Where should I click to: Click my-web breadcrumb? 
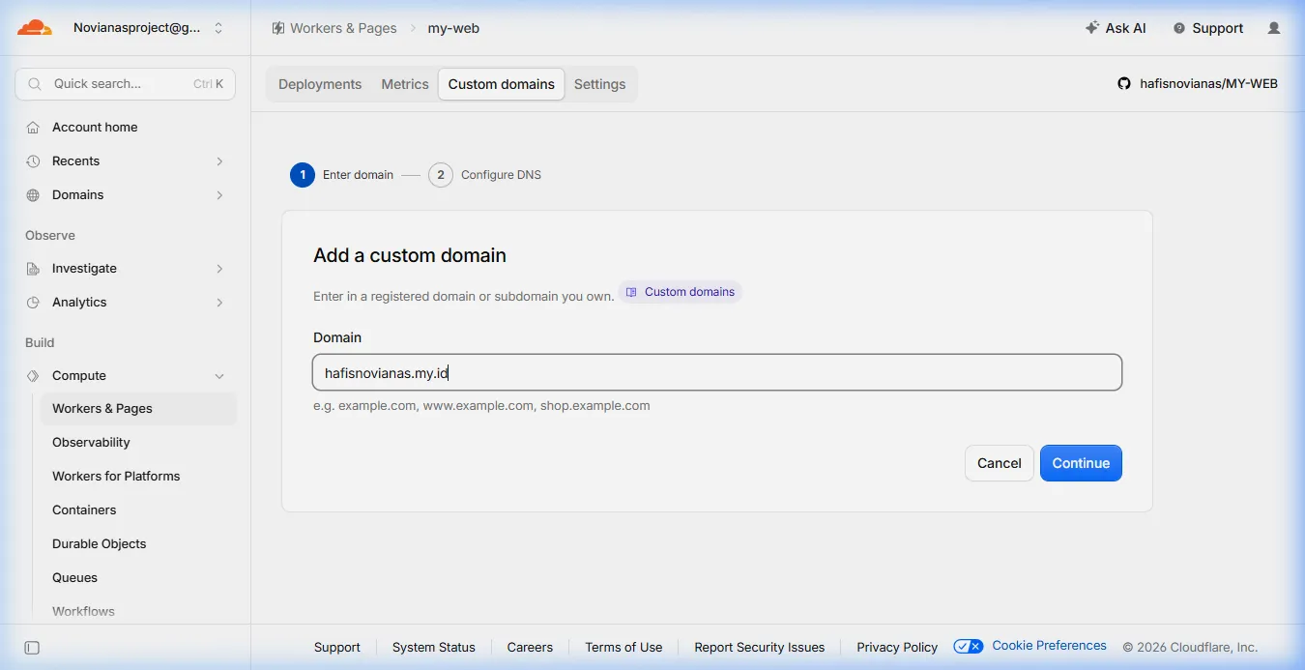click(x=453, y=28)
